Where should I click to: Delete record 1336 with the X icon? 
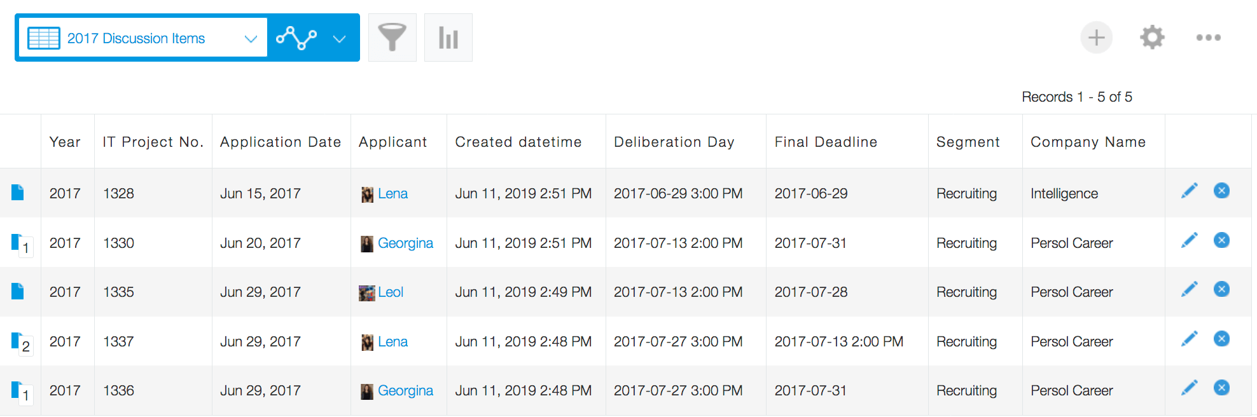(x=1221, y=388)
